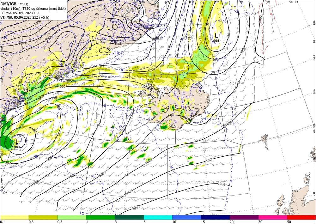The image size is (316, 224).
Task: Click the low pressure 'L' marked 989
Action: (x=17, y=142)
